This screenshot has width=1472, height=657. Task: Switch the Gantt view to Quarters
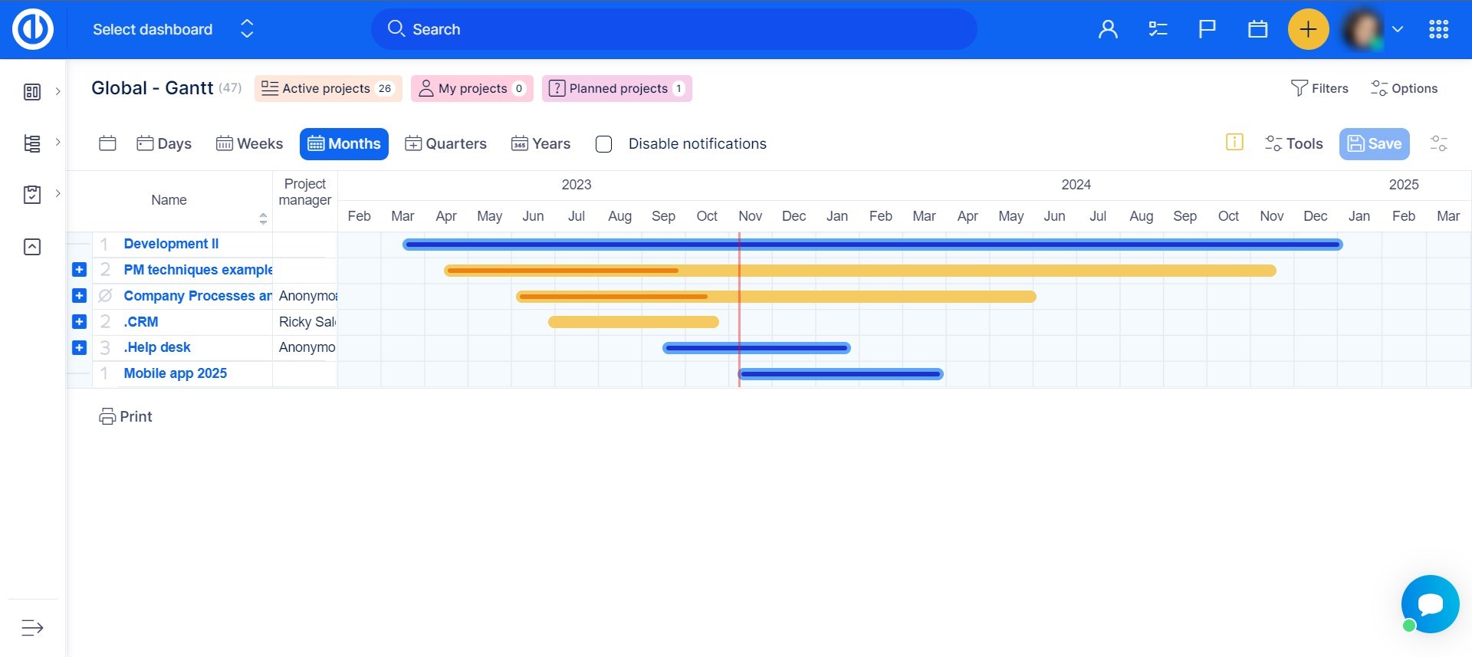(x=445, y=144)
